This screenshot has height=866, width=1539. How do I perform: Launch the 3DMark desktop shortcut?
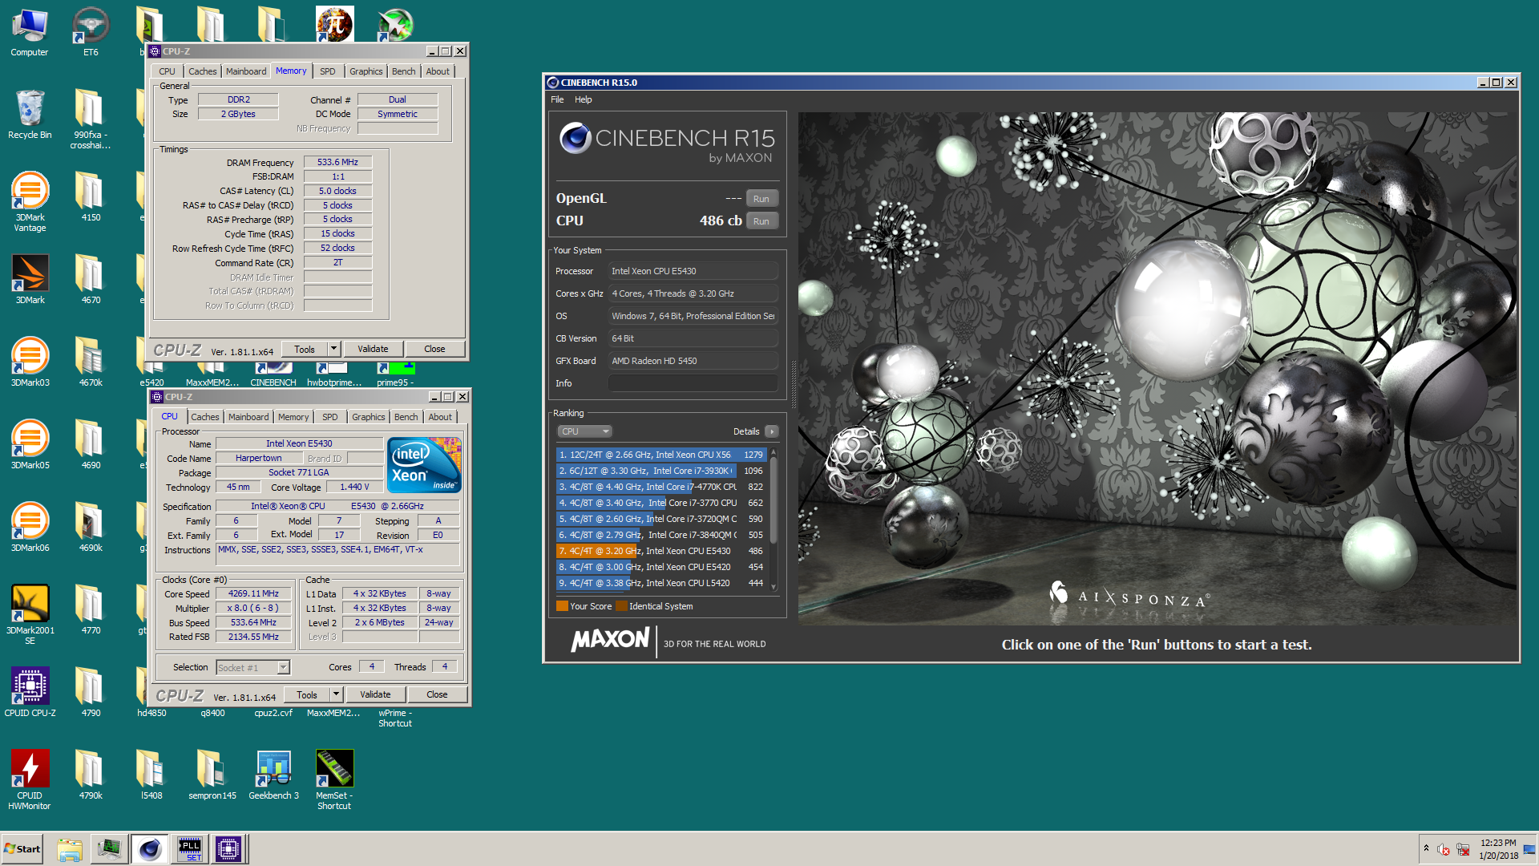[30, 280]
